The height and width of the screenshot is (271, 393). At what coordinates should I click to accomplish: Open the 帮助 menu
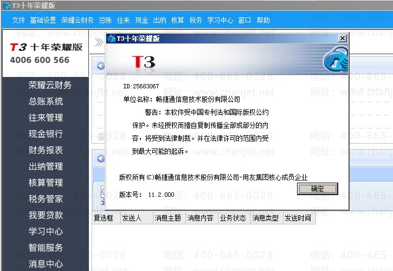pos(263,20)
